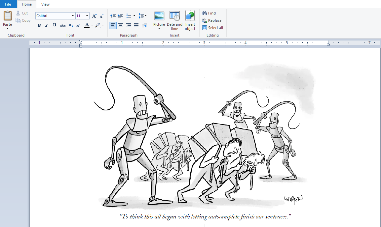Align text left
This screenshot has height=227, width=381.
pyautogui.click(x=113, y=25)
